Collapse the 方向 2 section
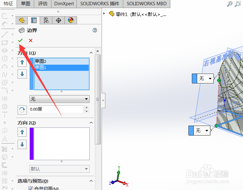The width and height of the screenshot is (243, 190). tap(91, 123)
